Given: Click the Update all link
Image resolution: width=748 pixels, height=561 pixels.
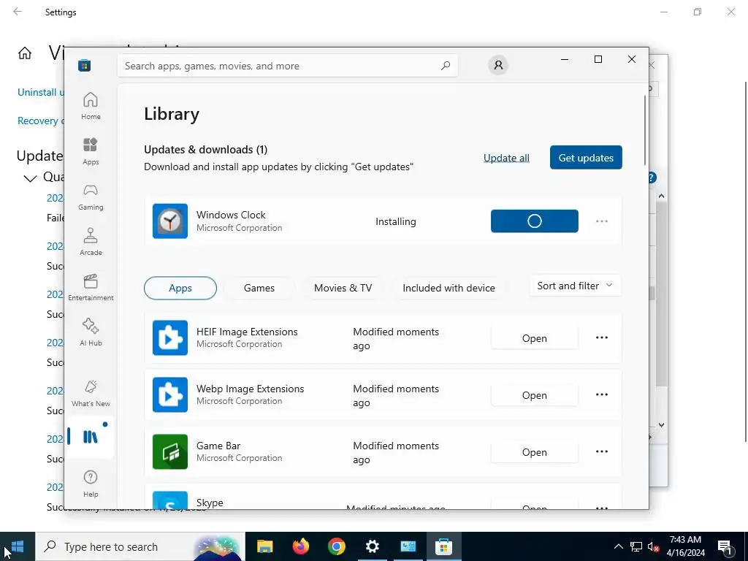Looking at the screenshot, I should 506,158.
